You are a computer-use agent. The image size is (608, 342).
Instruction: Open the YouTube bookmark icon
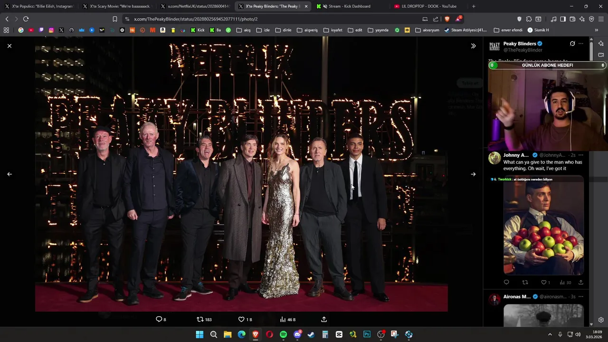pyautogui.click(x=31, y=30)
